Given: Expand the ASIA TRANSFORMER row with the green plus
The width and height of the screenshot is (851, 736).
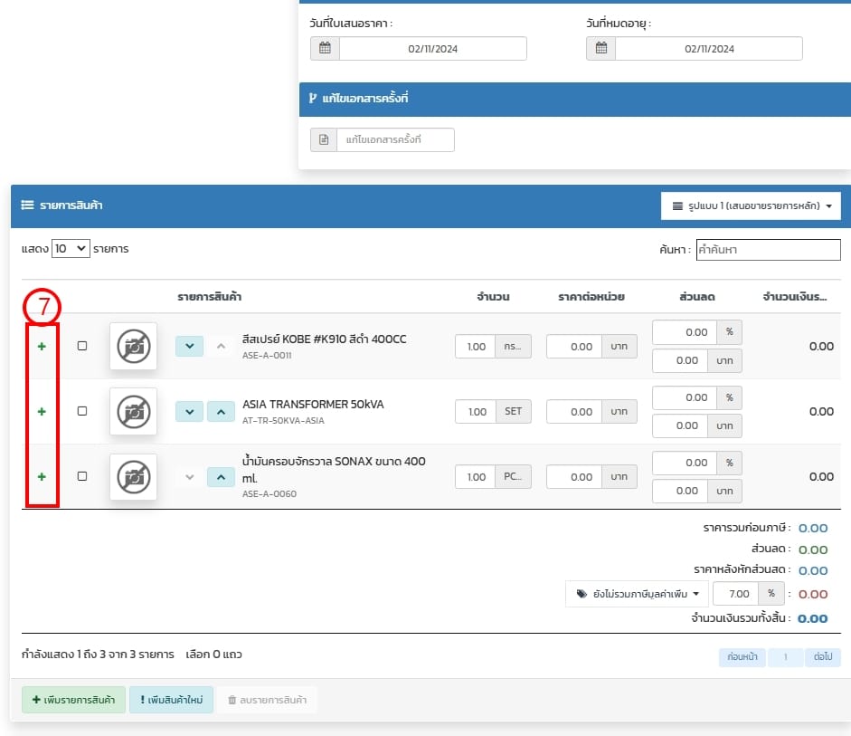Looking at the screenshot, I should [x=42, y=412].
